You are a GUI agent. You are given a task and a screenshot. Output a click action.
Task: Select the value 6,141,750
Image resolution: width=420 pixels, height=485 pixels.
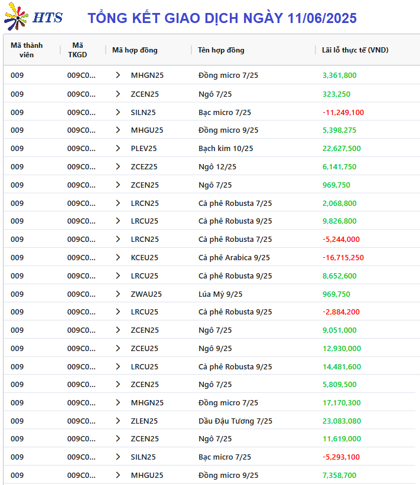tap(340, 167)
